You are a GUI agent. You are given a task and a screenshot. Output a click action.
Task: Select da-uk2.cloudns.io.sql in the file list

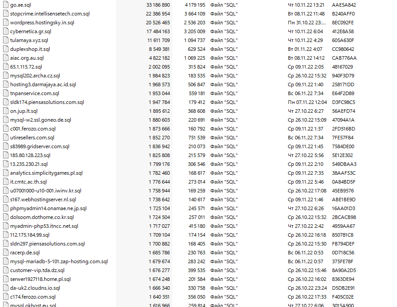[35, 288]
